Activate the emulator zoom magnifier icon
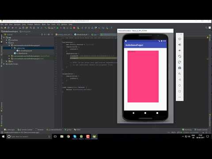Viewport: 212px width, 159px height. point(180,74)
